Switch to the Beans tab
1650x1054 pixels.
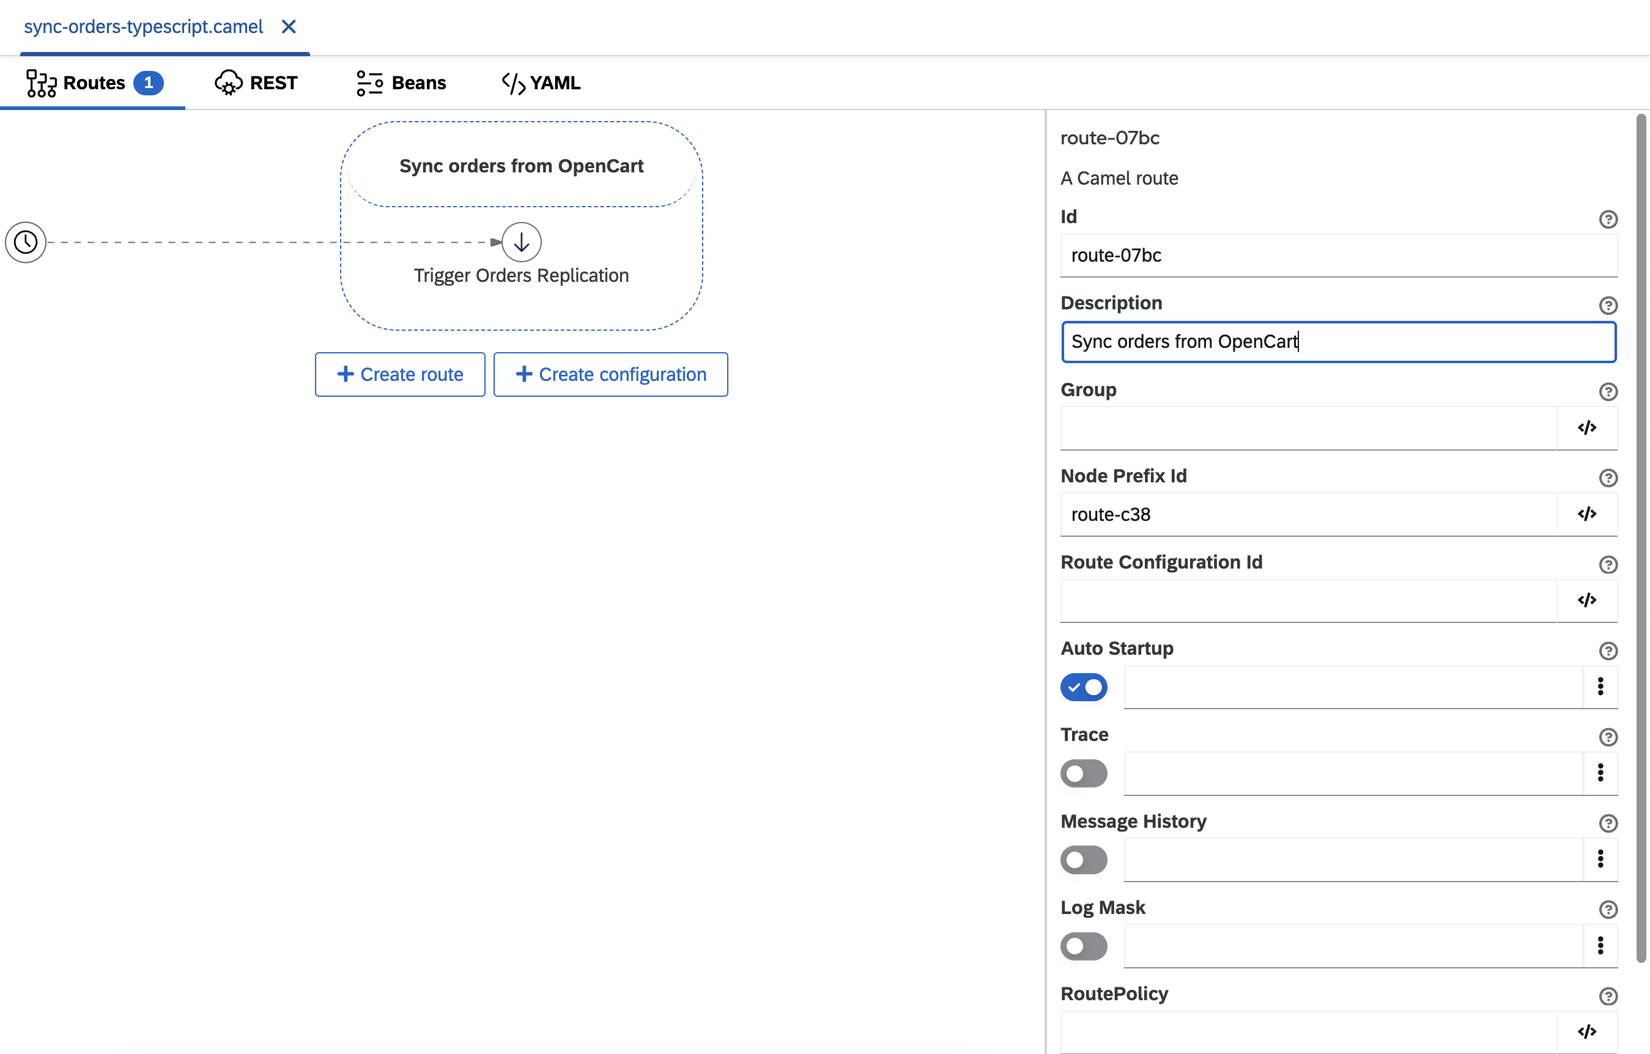point(402,83)
